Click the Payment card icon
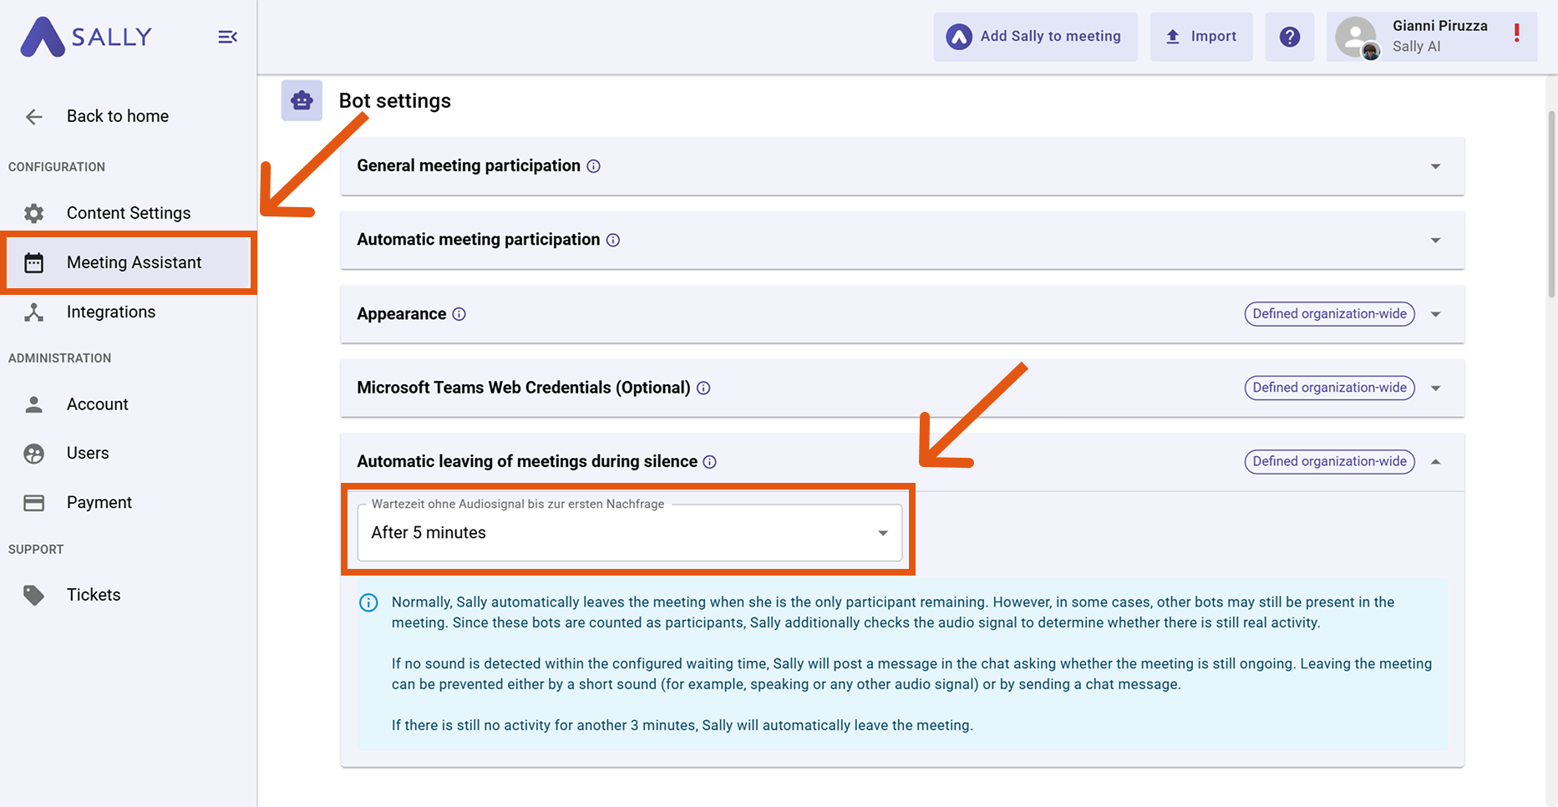1558x807 pixels. coord(33,502)
